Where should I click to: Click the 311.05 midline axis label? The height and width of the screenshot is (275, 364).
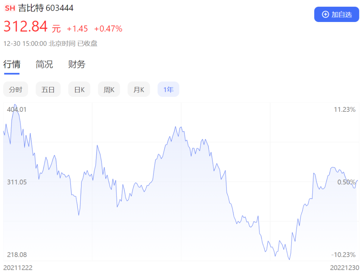click(17, 182)
